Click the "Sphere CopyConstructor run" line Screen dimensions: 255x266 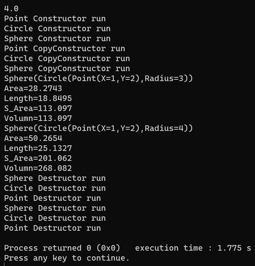coord(67,69)
